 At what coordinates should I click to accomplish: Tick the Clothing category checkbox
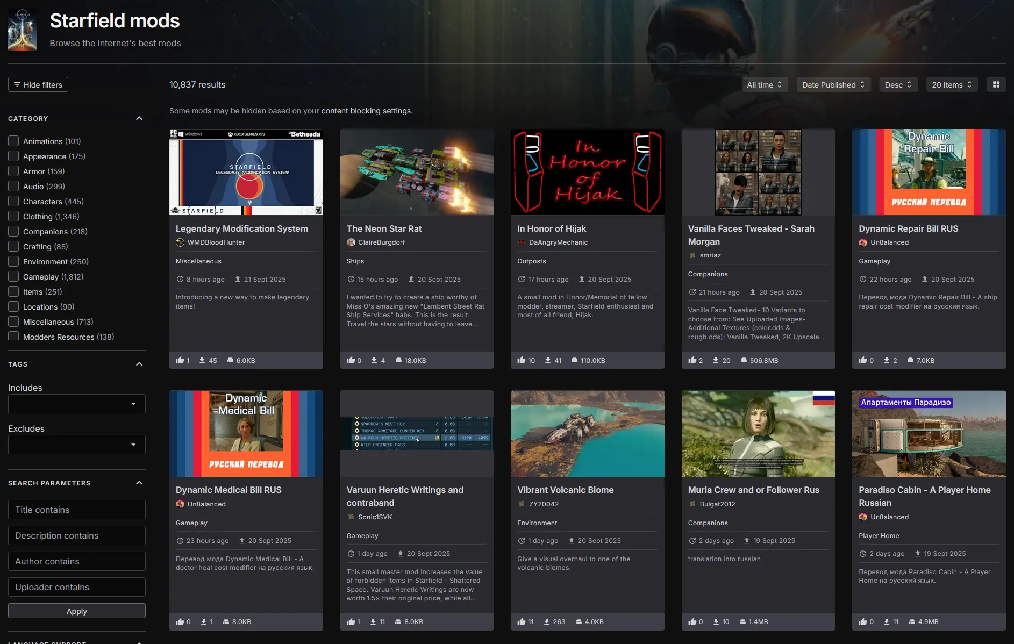click(13, 217)
